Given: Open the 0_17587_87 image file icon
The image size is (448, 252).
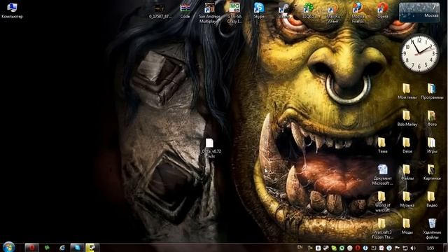Looking at the screenshot, I should click(x=160, y=11).
